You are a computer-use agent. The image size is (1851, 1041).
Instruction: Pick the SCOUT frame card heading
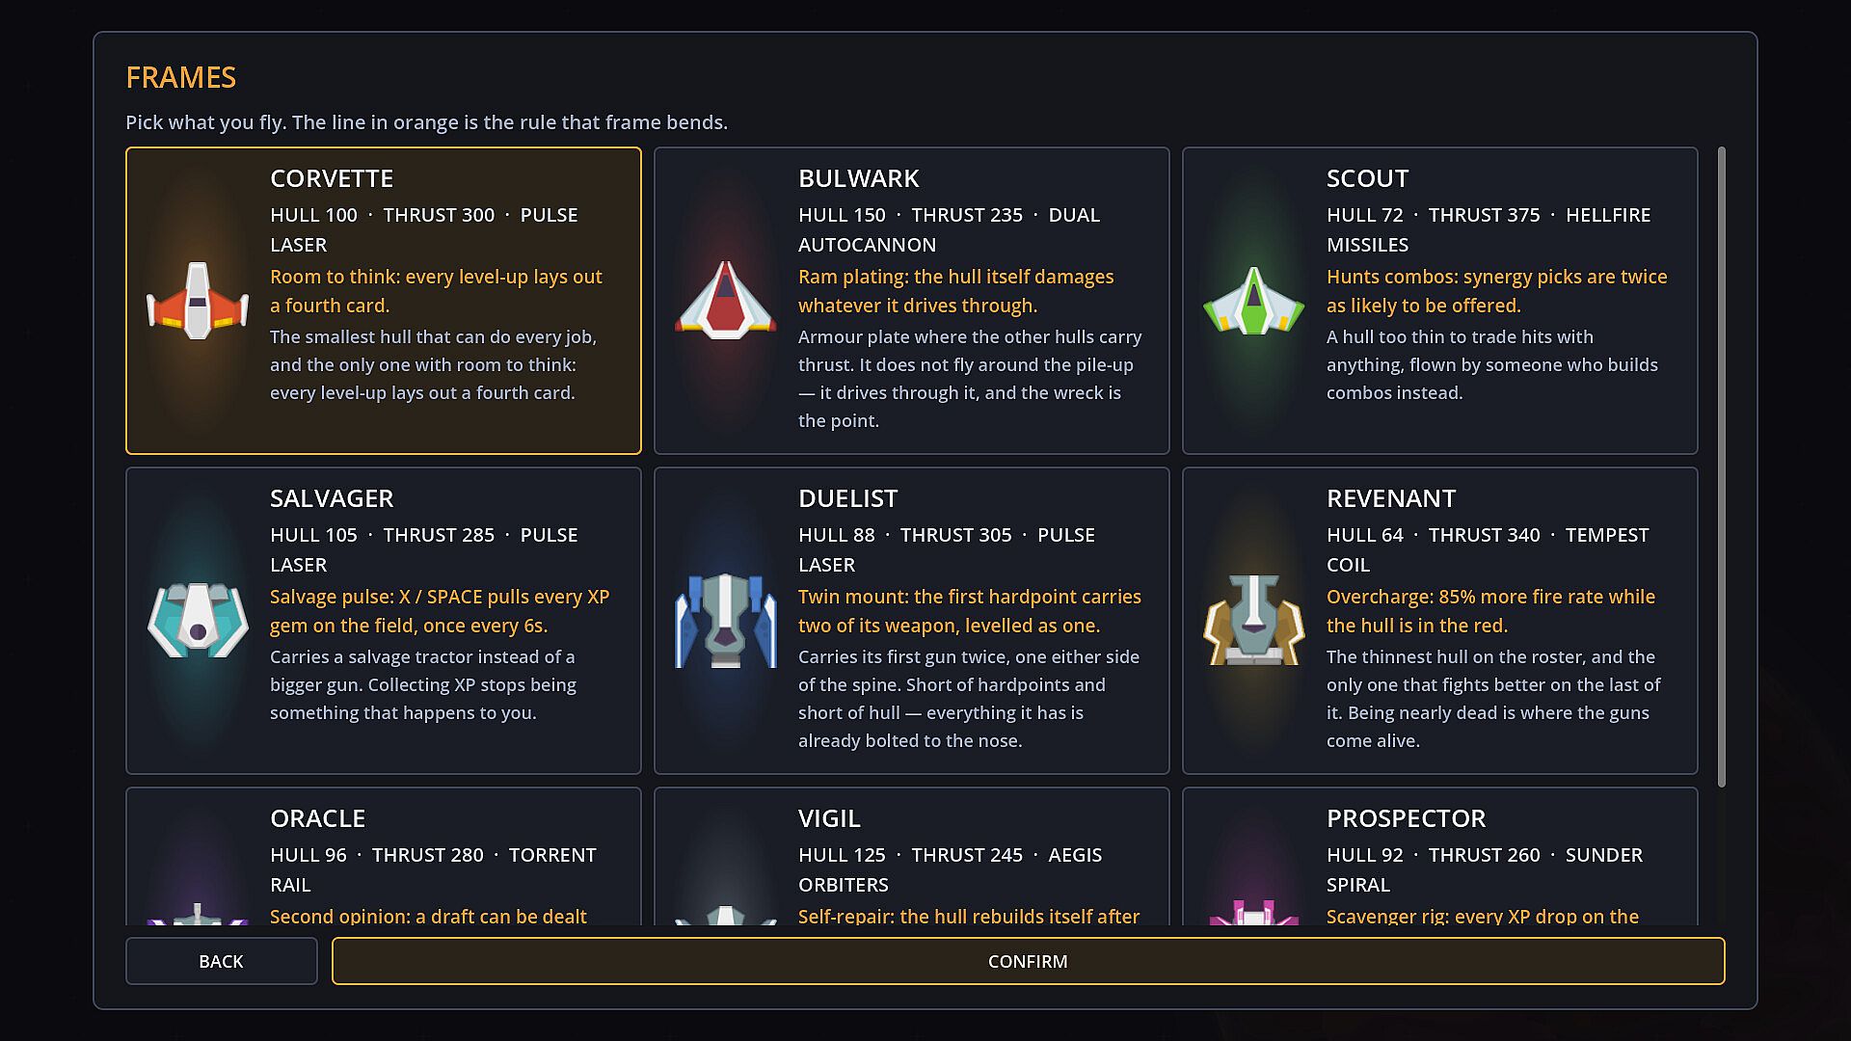(1367, 178)
